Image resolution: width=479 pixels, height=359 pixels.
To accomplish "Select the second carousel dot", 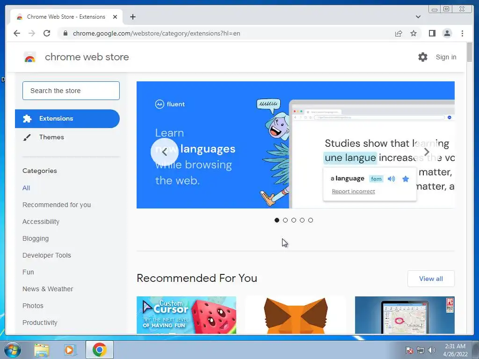I will [x=285, y=220].
